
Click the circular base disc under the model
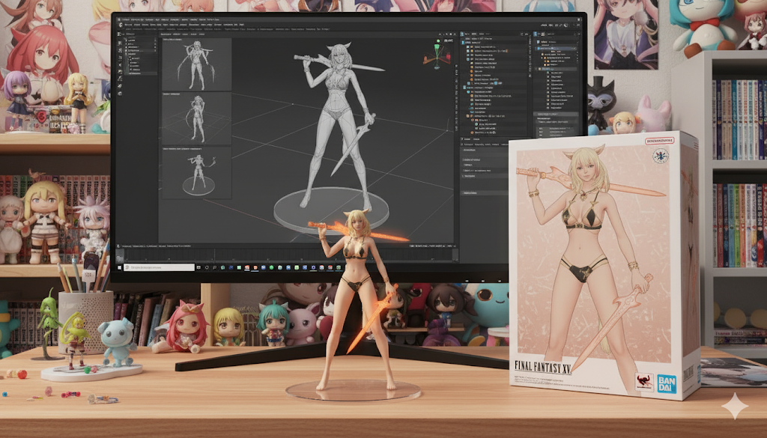[x=331, y=210]
